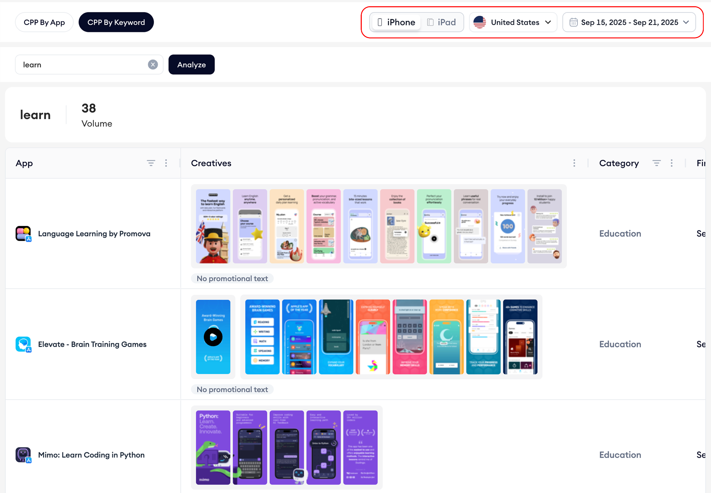This screenshot has width=711, height=493.
Task: Click the App column filter icon
Action: 151,163
